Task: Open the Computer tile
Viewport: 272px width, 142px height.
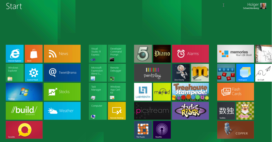Action: click(98, 111)
